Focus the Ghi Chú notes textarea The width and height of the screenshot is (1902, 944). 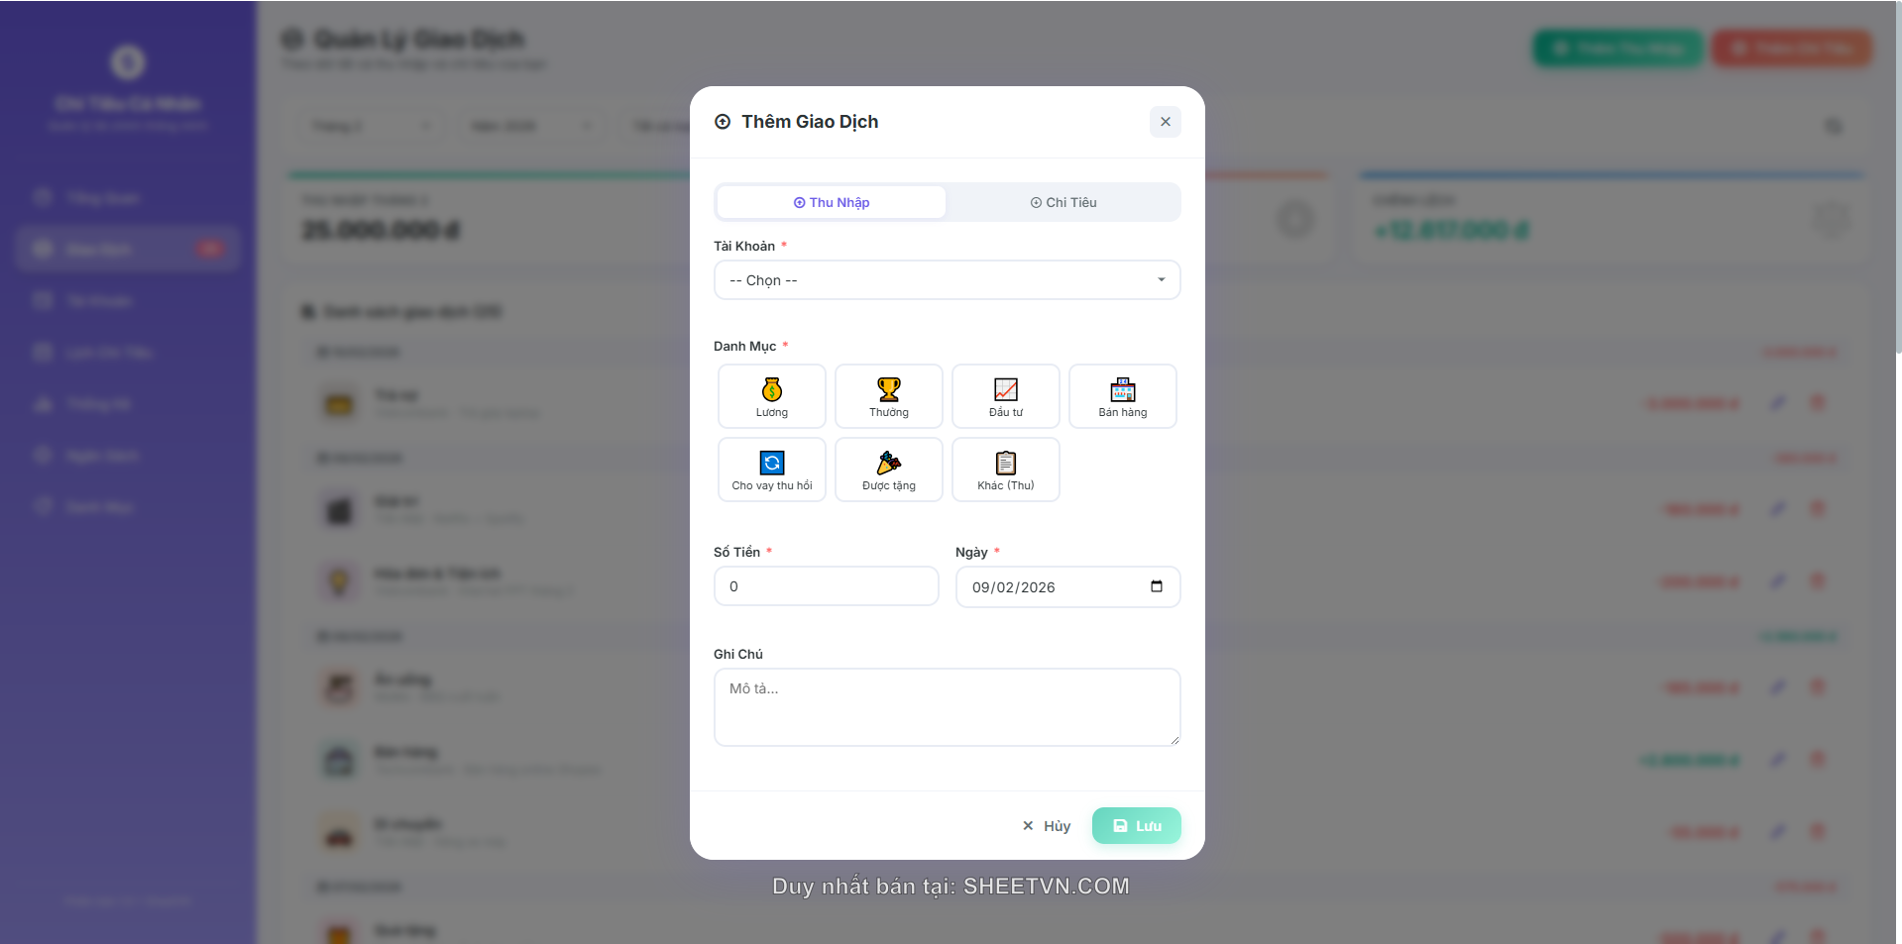point(947,706)
